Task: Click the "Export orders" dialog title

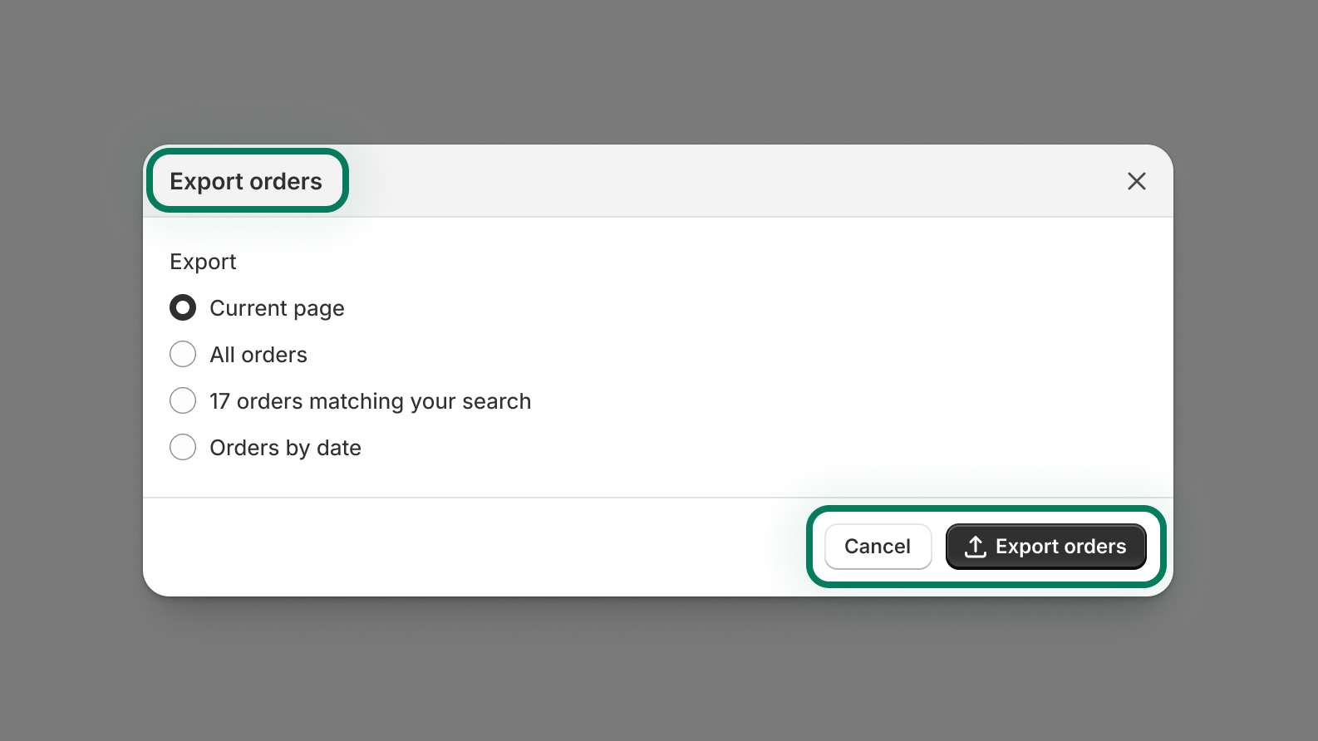Action: click(x=246, y=181)
